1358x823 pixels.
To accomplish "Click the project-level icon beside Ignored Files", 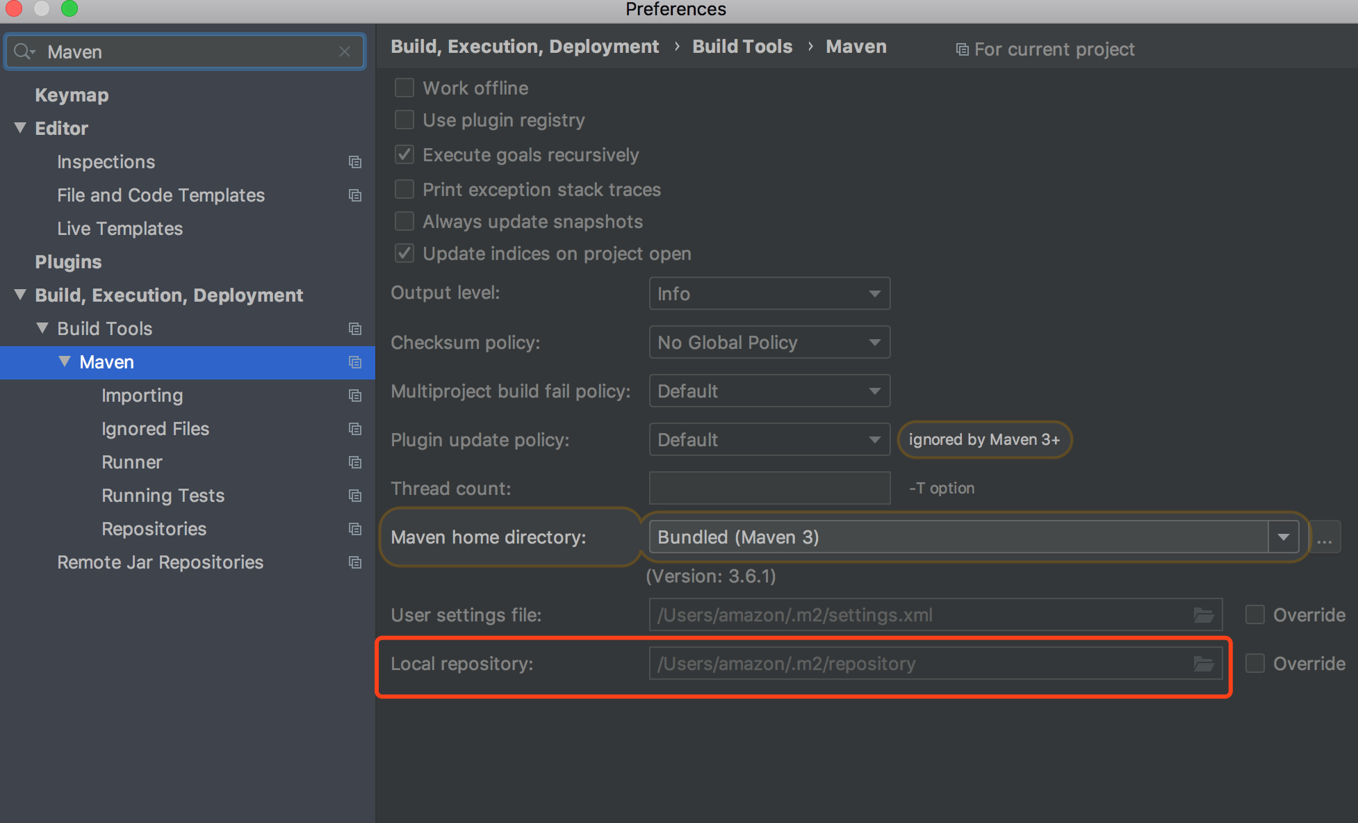I will pos(355,429).
